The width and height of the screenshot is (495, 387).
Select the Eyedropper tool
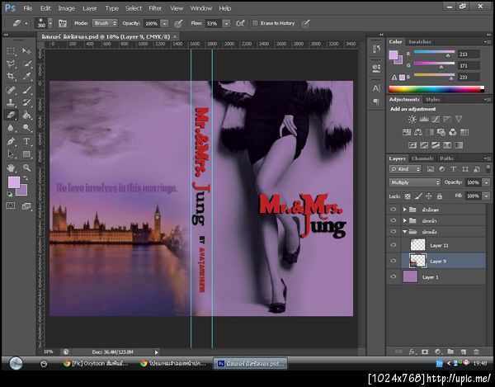pyautogui.click(x=27, y=77)
